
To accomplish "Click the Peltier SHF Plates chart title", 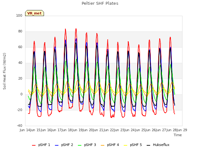I will click(100, 3).
